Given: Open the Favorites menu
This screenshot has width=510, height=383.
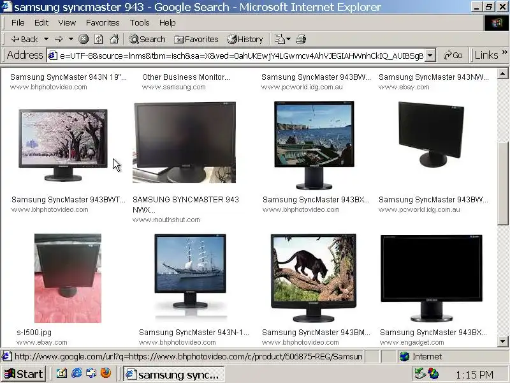Looking at the screenshot, I should click(x=103, y=22).
